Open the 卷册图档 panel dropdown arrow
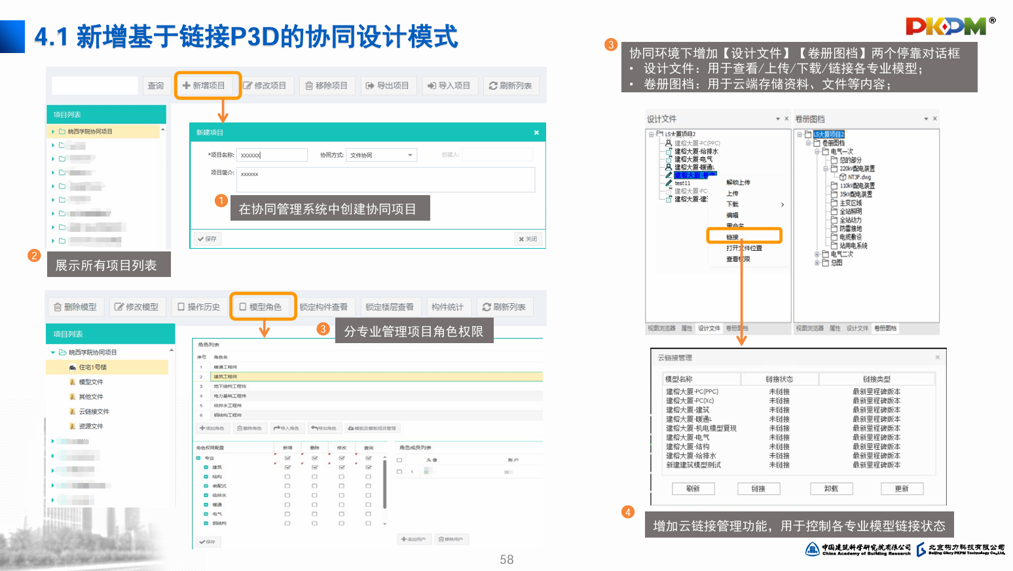The image size is (1013, 571). tap(926, 119)
